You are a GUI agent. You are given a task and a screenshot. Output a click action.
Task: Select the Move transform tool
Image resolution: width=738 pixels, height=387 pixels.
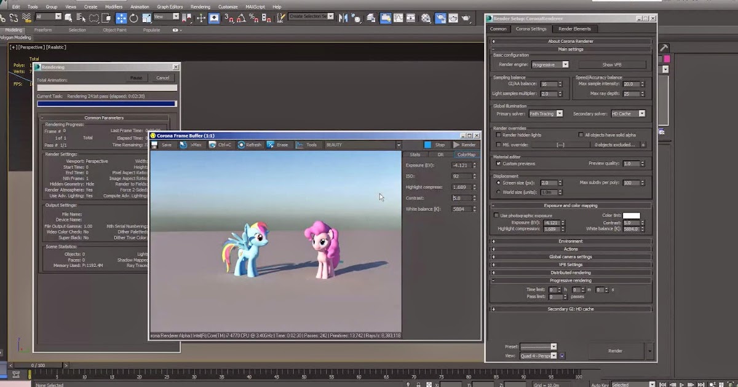pyautogui.click(x=121, y=18)
